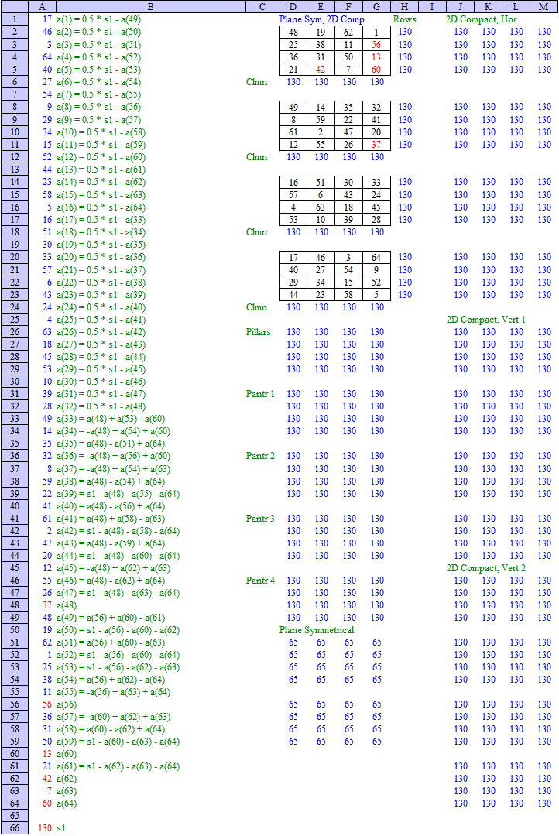Click red value 130 in row 66
Screen dimensions: 559x836
pyautogui.click(x=45, y=828)
